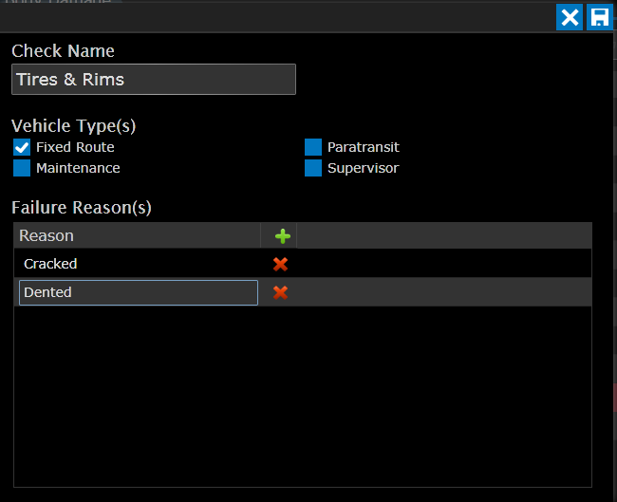The height and width of the screenshot is (502, 617).
Task: Add a new failure reason with the green plus
Action: click(x=281, y=236)
